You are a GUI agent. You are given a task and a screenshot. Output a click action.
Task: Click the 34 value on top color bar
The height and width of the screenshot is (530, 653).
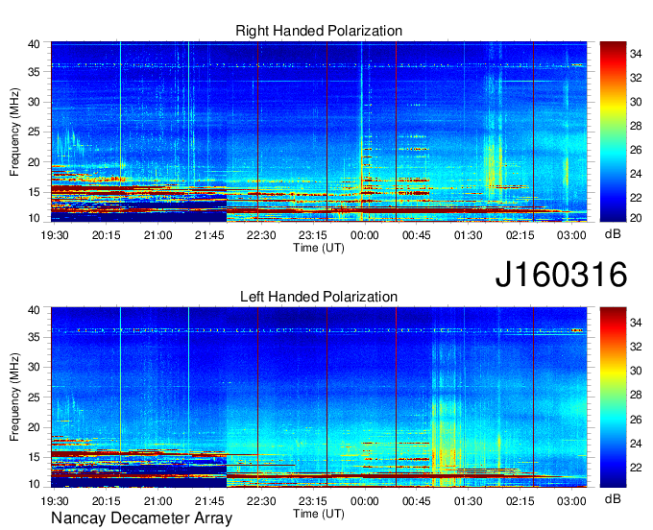[636, 54]
